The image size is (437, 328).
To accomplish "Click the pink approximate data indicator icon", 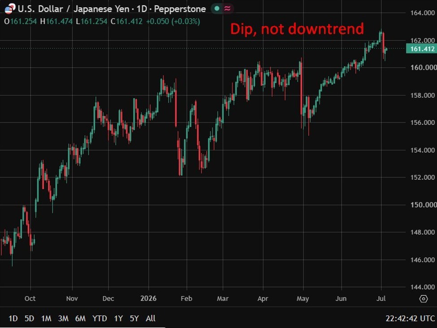I will click(x=227, y=9).
